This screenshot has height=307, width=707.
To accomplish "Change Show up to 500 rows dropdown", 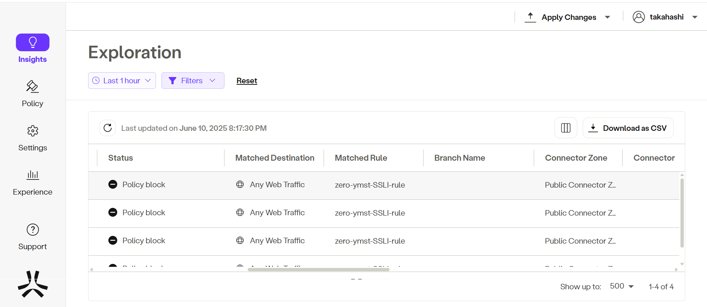I will (x=621, y=286).
